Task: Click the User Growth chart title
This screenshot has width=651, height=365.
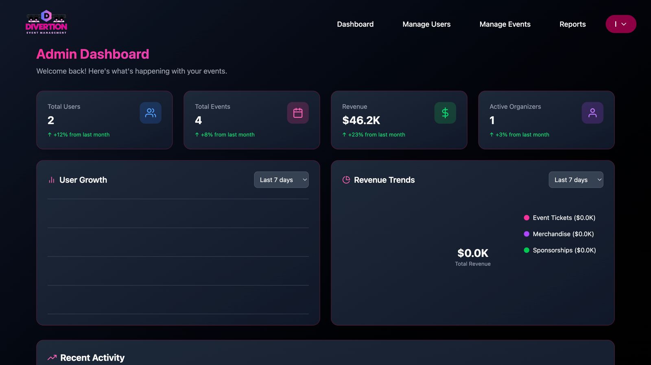Action: (83, 180)
